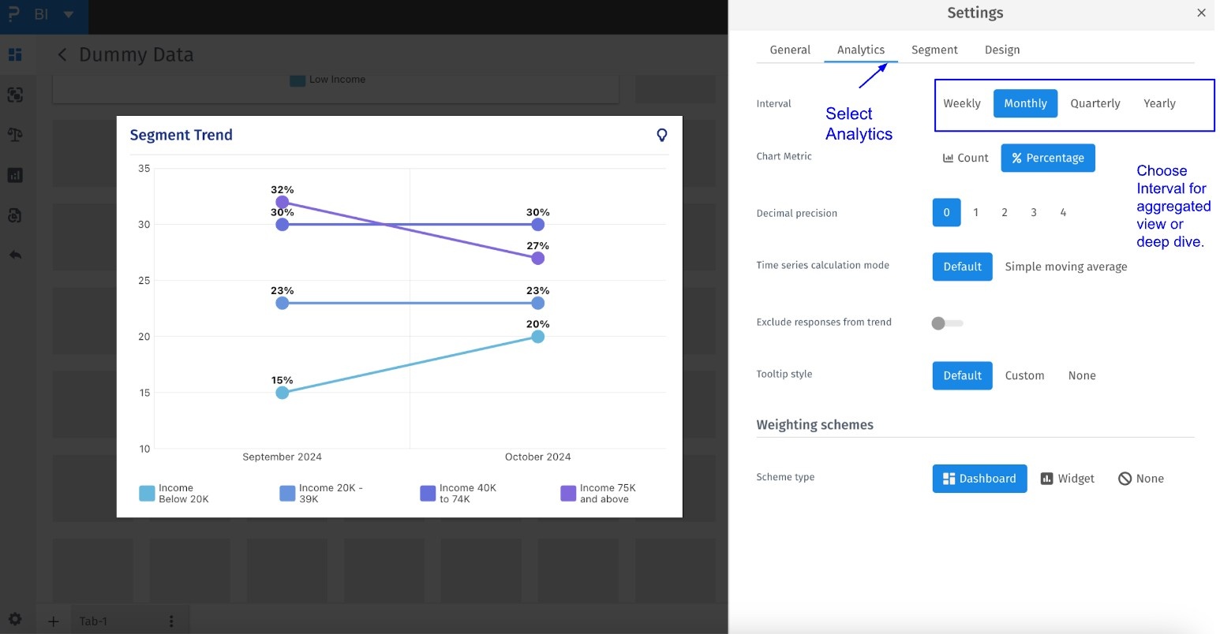Set decimal precision to 1
This screenshot has width=1220, height=634.
pos(976,212)
